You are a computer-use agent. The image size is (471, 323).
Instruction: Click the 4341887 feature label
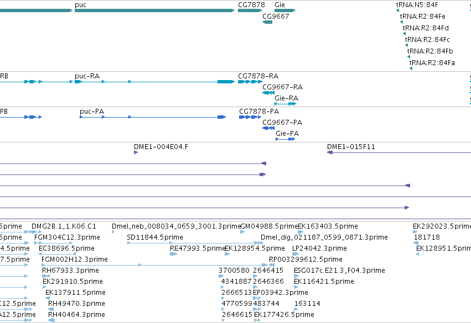point(236,282)
